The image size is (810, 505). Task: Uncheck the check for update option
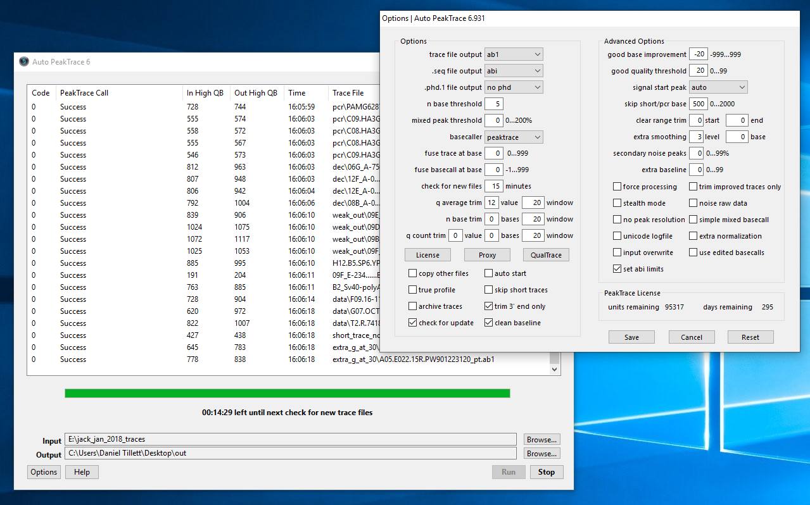click(x=413, y=323)
